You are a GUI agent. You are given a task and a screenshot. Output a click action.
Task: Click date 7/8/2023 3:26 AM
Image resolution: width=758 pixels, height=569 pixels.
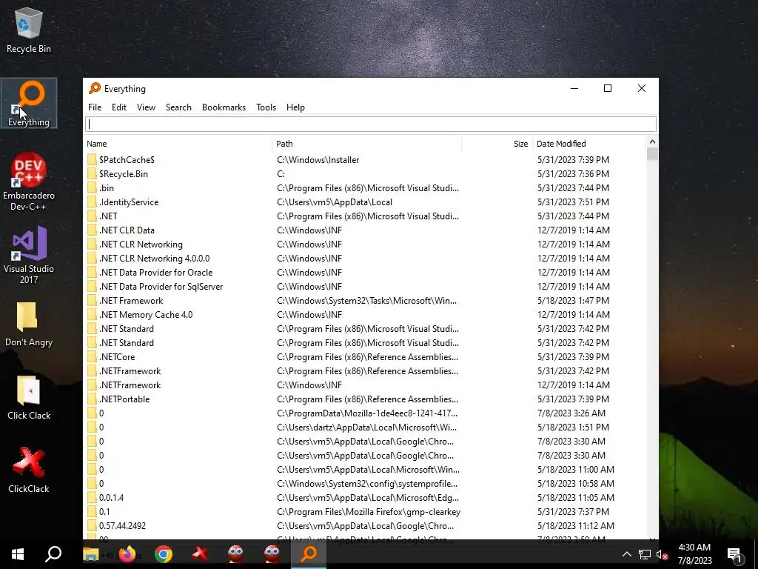point(571,413)
